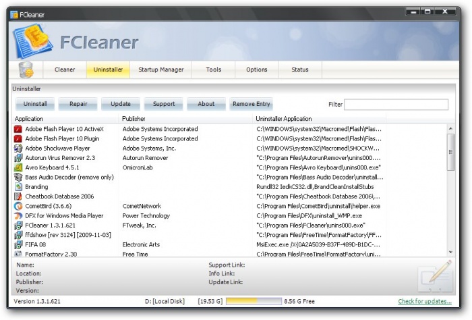Click the Adobe Flash Player 10 ActiveX icon
The image size is (472, 320).
[x=18, y=129]
